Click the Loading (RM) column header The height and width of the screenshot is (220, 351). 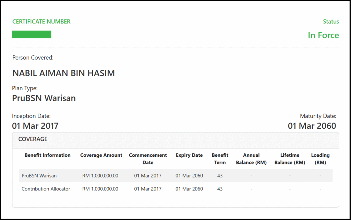point(320,159)
